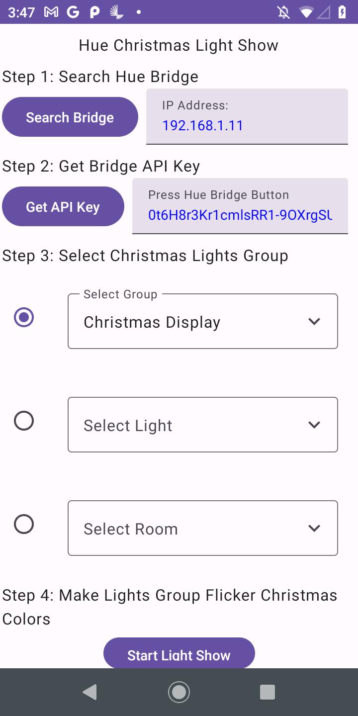Tap the Google notification icon in status bar

(73, 12)
